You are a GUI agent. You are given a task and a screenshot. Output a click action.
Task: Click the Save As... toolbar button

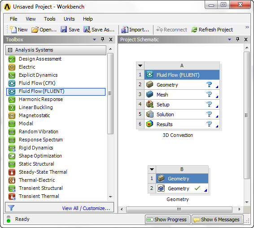(x=99, y=30)
